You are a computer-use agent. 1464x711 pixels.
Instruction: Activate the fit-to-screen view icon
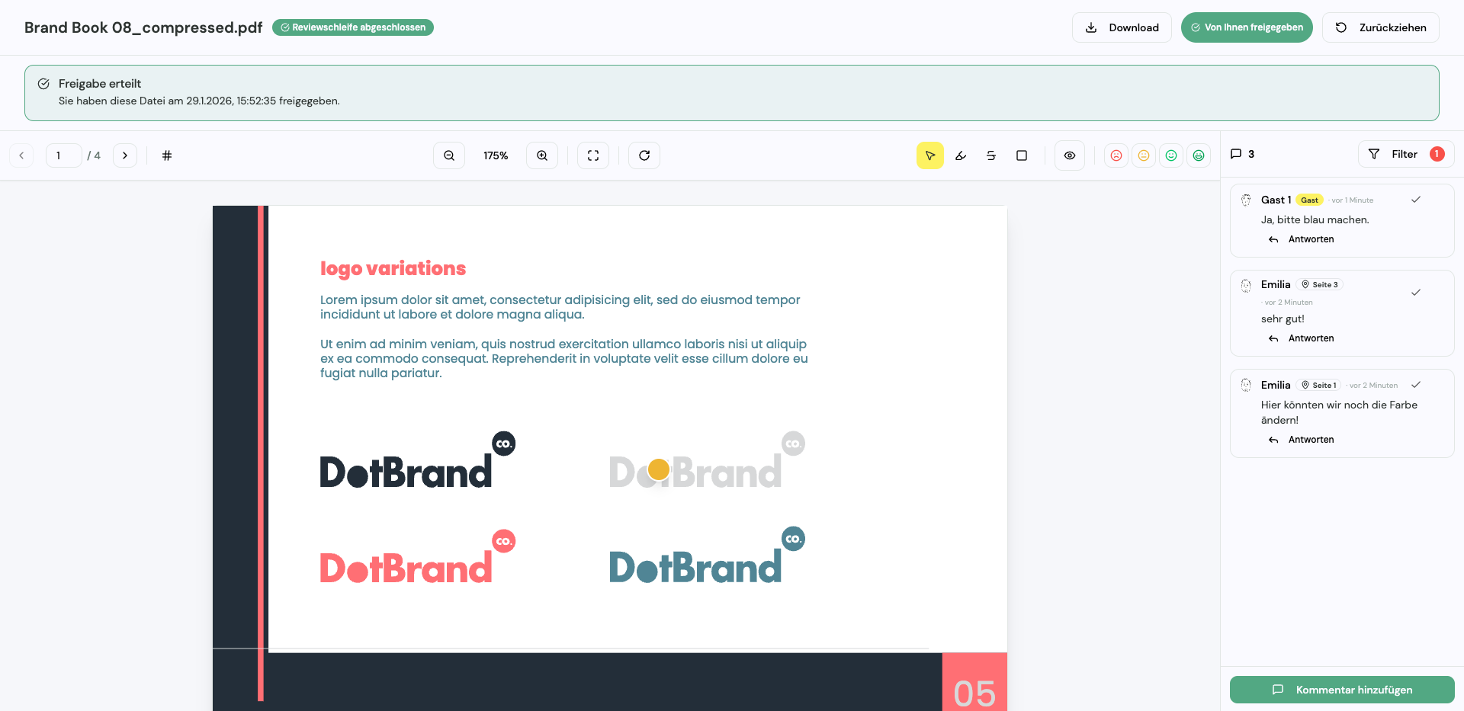pyautogui.click(x=593, y=155)
